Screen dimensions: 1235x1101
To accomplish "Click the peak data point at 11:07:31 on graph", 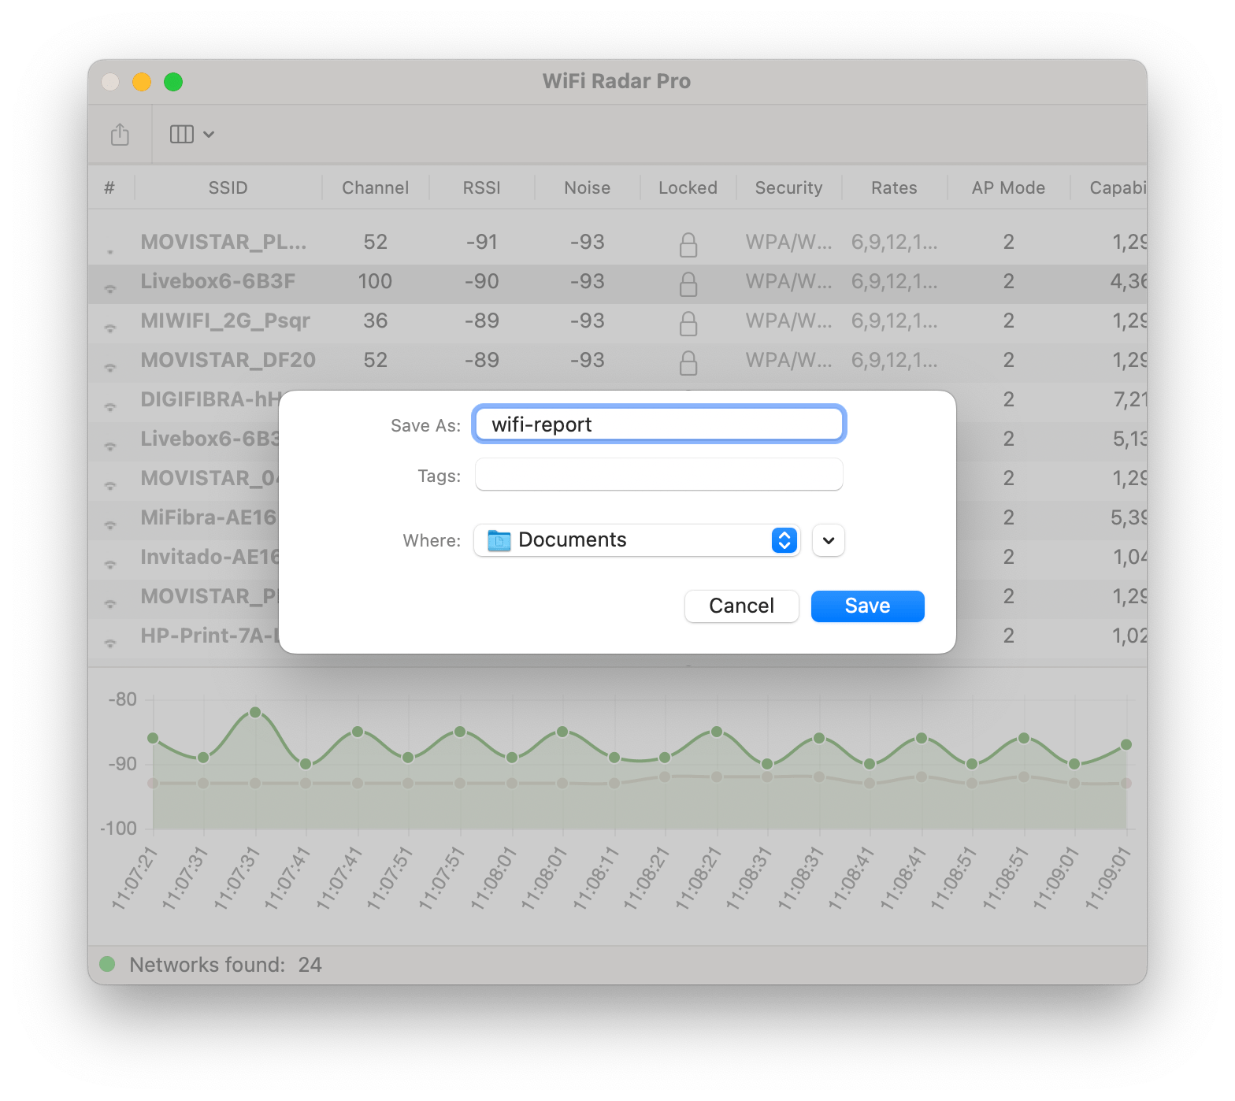I will [255, 712].
